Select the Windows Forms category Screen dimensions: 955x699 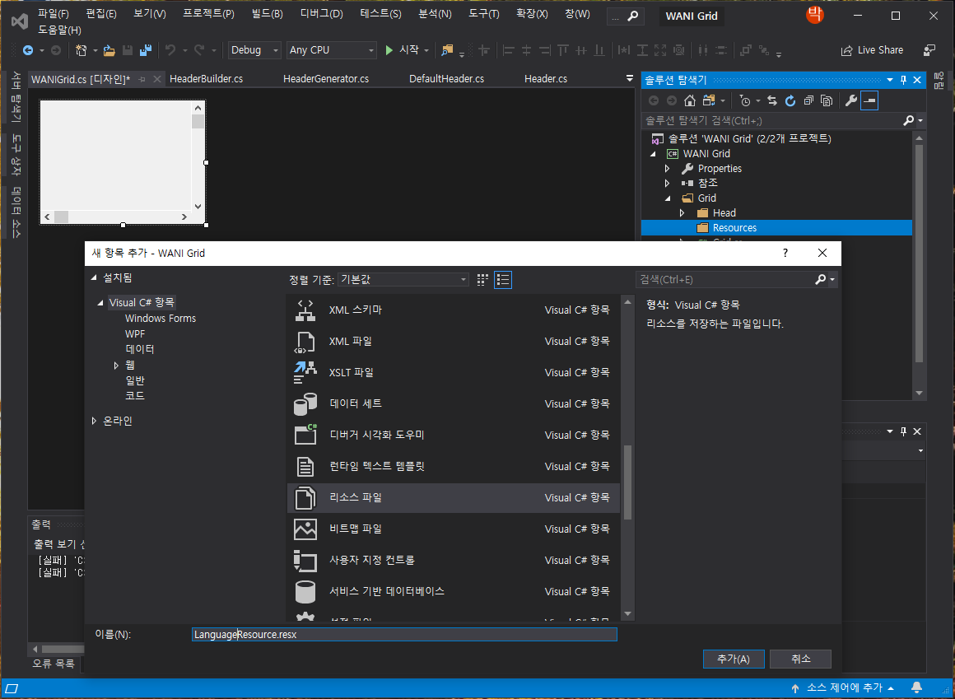pyautogui.click(x=161, y=319)
